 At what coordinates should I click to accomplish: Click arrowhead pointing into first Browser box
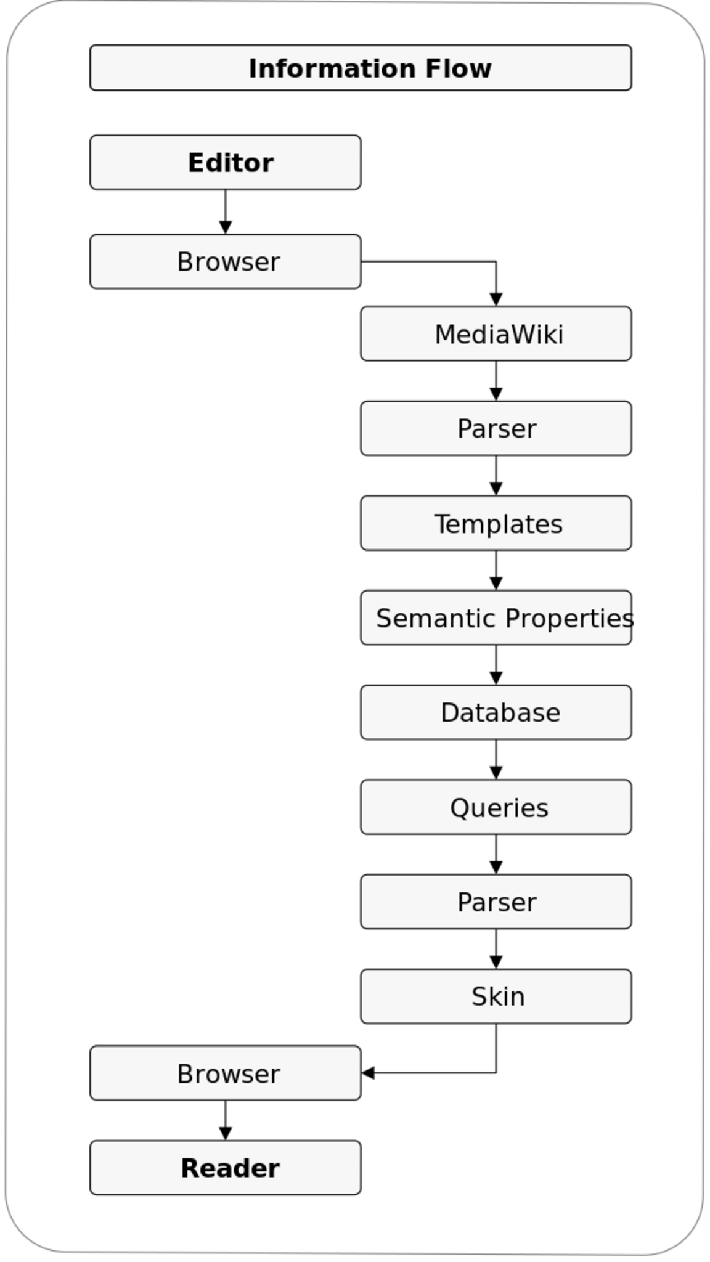(226, 227)
